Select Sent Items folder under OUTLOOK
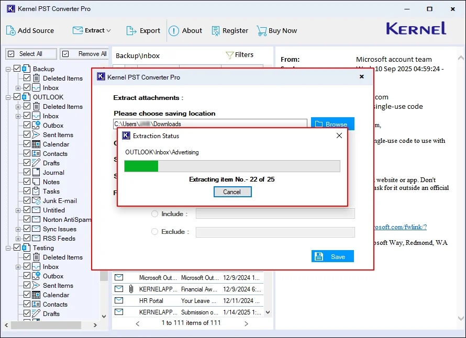This screenshot has height=338, width=466. pyautogui.click(x=58, y=135)
